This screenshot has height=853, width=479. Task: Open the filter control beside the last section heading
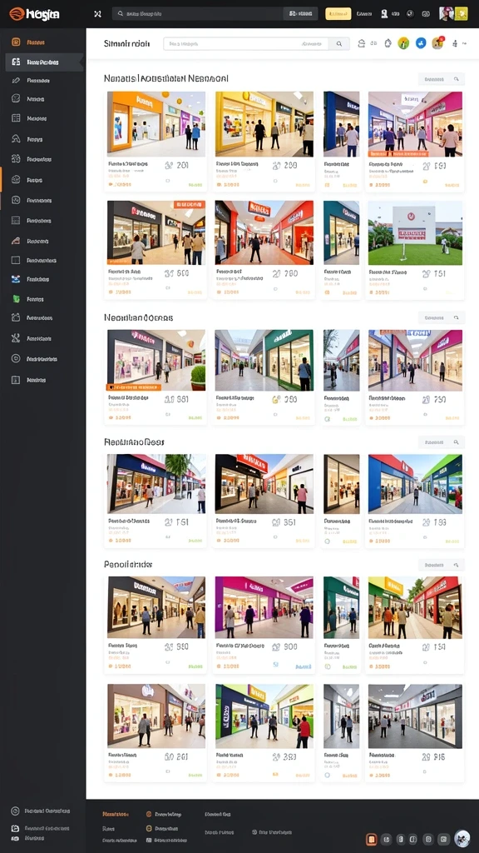coord(441,566)
